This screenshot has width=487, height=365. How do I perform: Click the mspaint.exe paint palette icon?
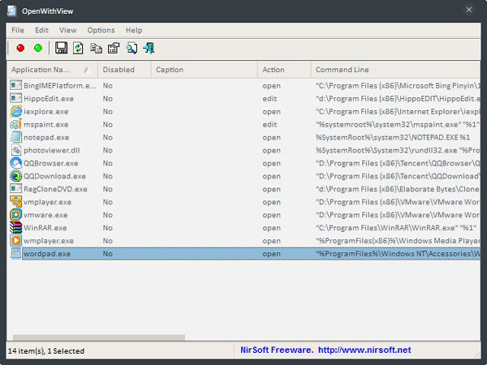point(16,124)
